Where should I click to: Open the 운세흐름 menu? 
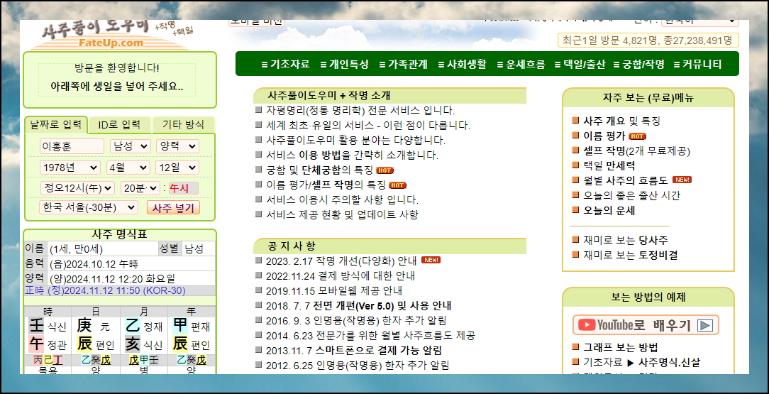521,65
